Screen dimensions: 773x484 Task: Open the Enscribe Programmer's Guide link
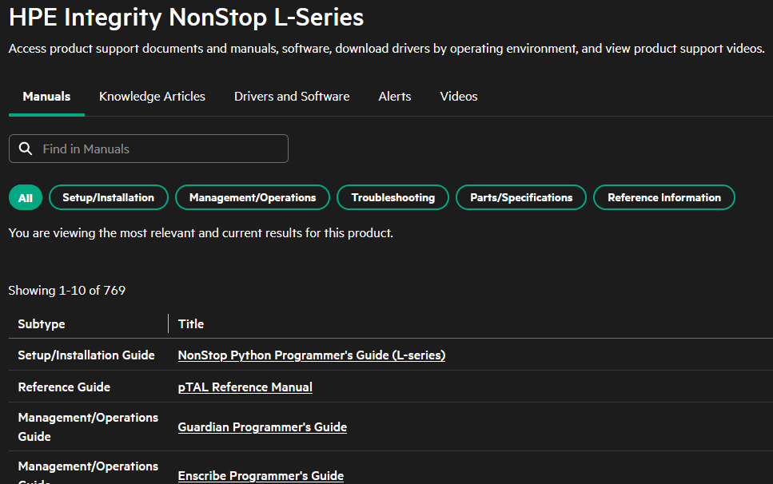point(261,476)
